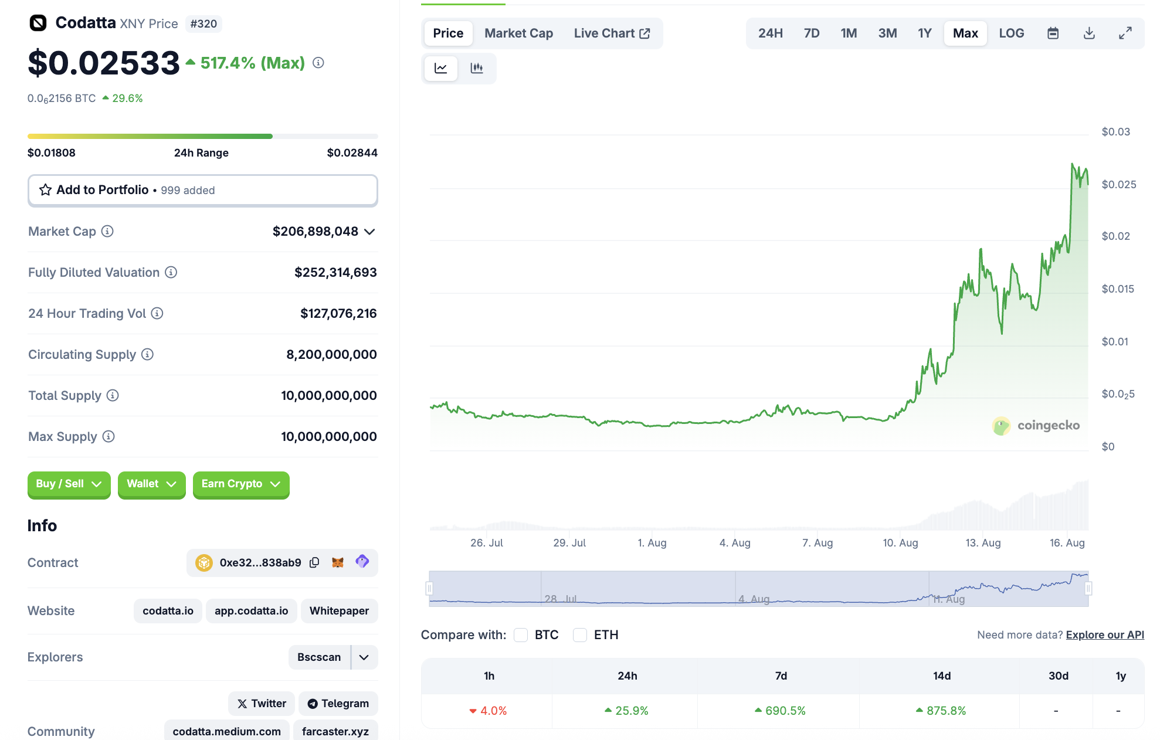Expand the Buy / Sell dropdown
This screenshot has height=740, width=1160.
pyautogui.click(x=69, y=484)
